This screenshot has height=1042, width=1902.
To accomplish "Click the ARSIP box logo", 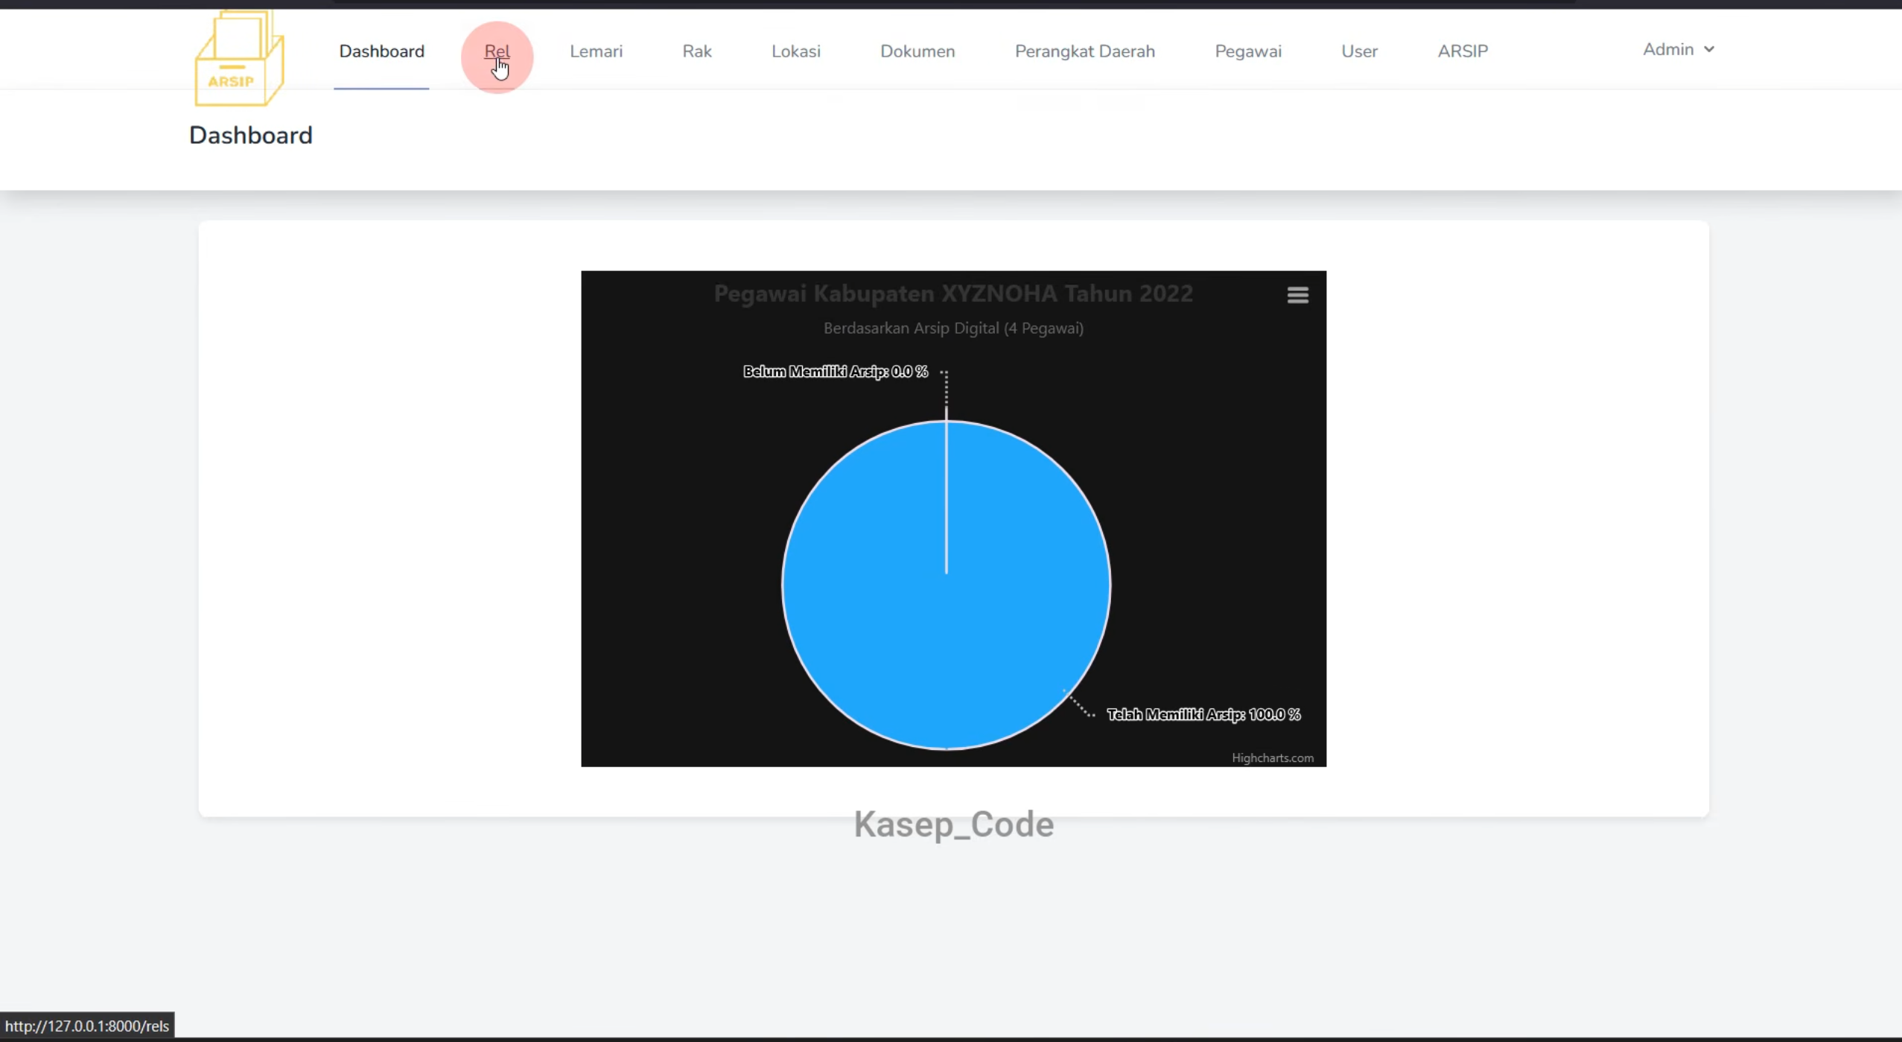I will (239, 58).
